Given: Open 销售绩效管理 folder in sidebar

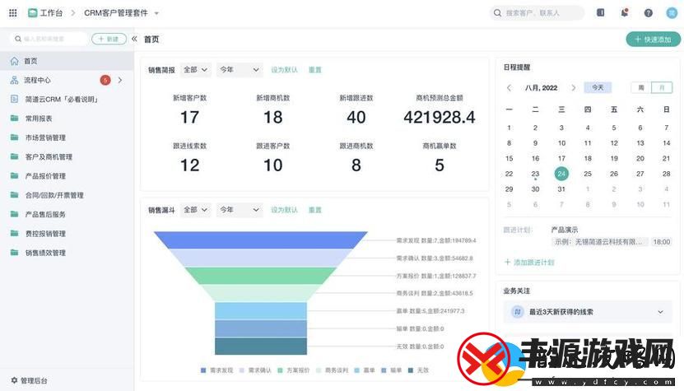Looking at the screenshot, I should point(67,253).
